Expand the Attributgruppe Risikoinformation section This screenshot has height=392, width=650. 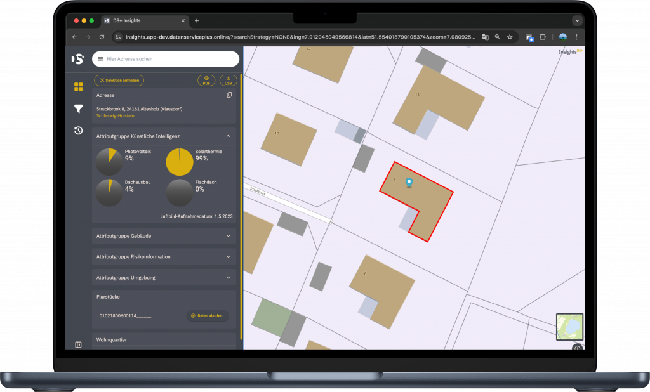pos(229,257)
